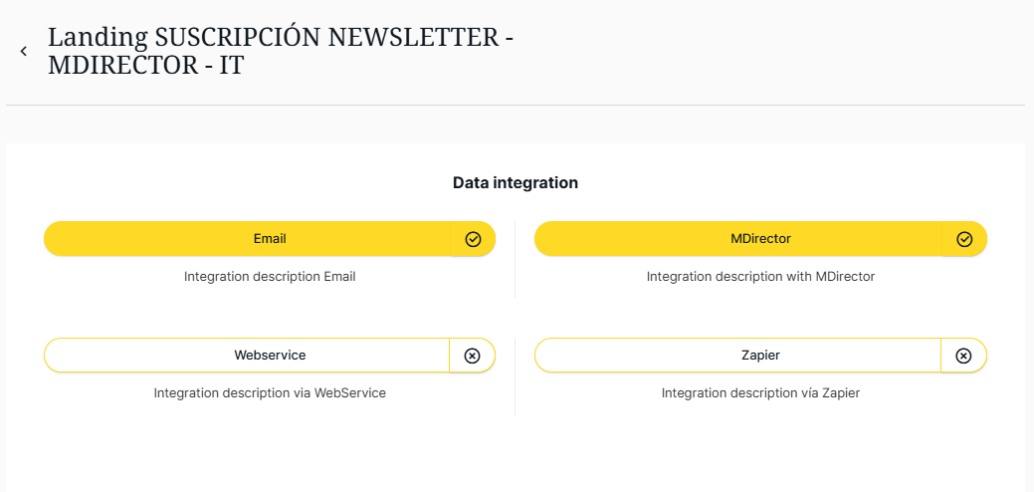Click the checkmark icon on the MDirector integration
This screenshot has width=1034, height=492.
tap(963, 239)
